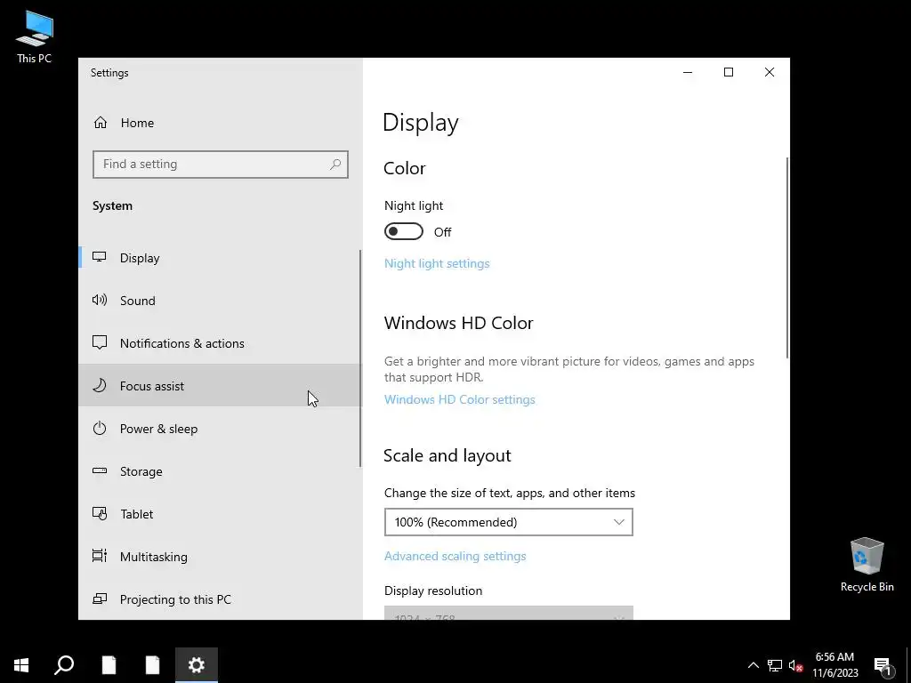Click the Display monitor icon in sidebar
911x683 pixels.
coord(100,257)
